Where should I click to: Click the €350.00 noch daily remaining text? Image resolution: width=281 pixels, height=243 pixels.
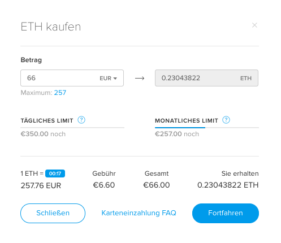(x=43, y=134)
